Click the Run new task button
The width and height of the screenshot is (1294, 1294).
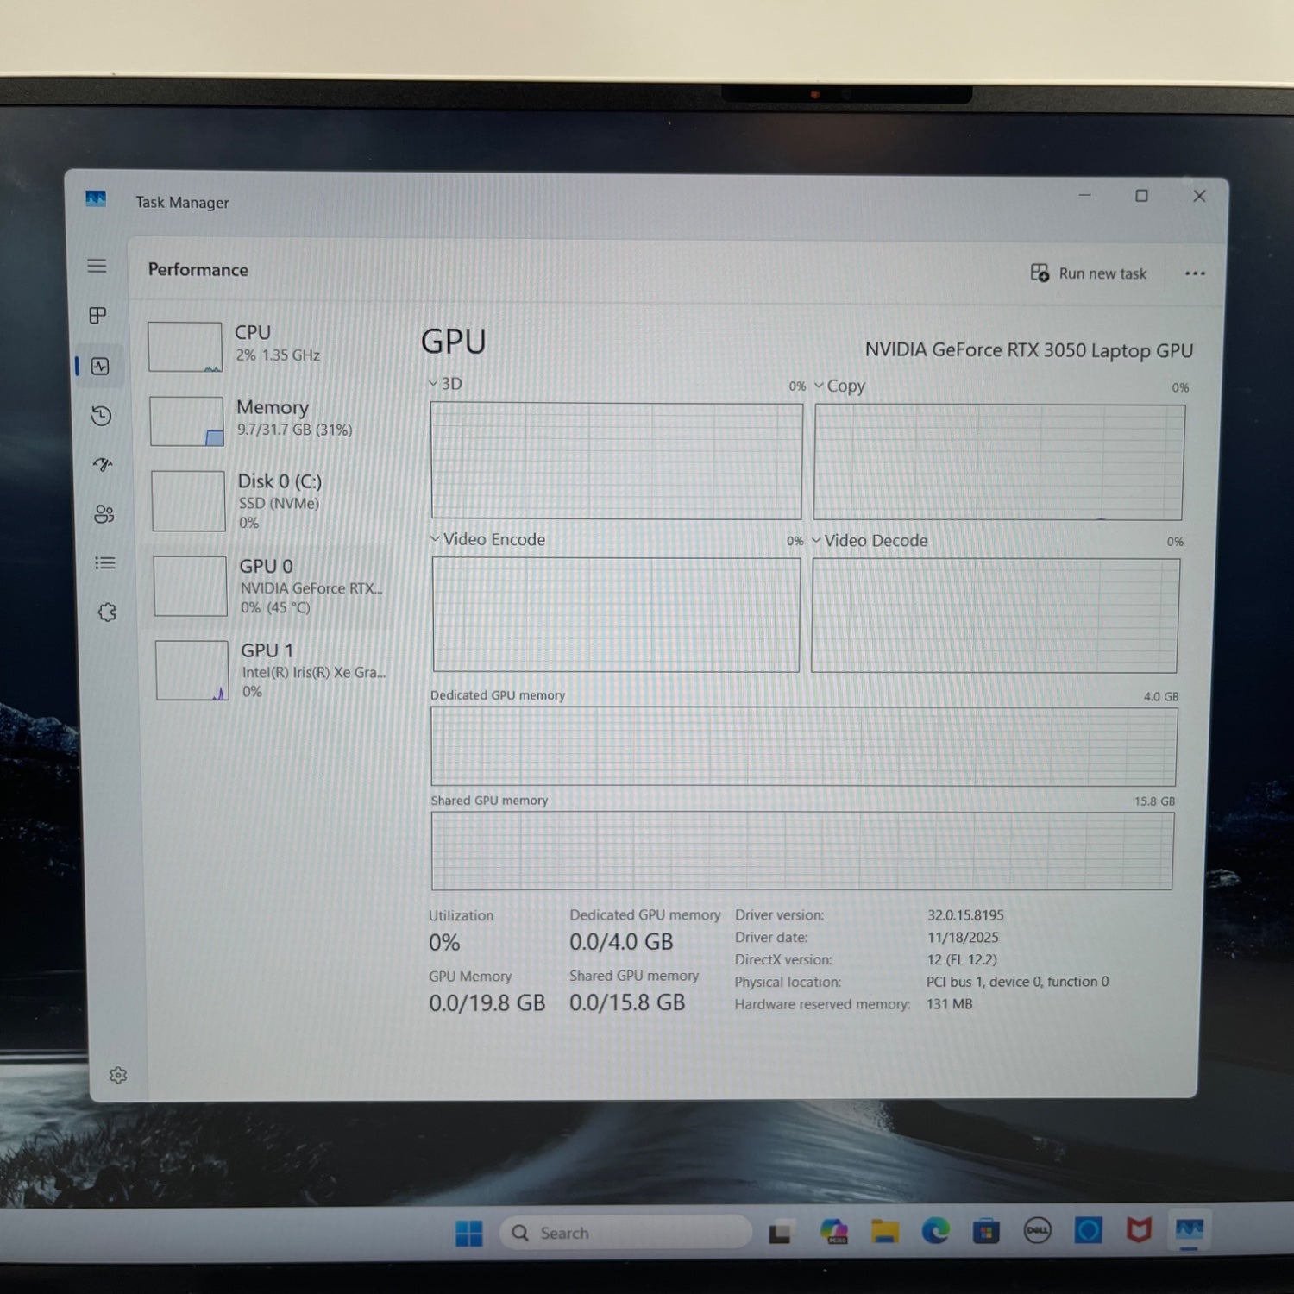[x=1089, y=273]
